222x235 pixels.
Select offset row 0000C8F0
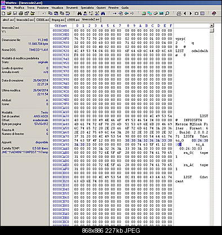tap(61, 39)
